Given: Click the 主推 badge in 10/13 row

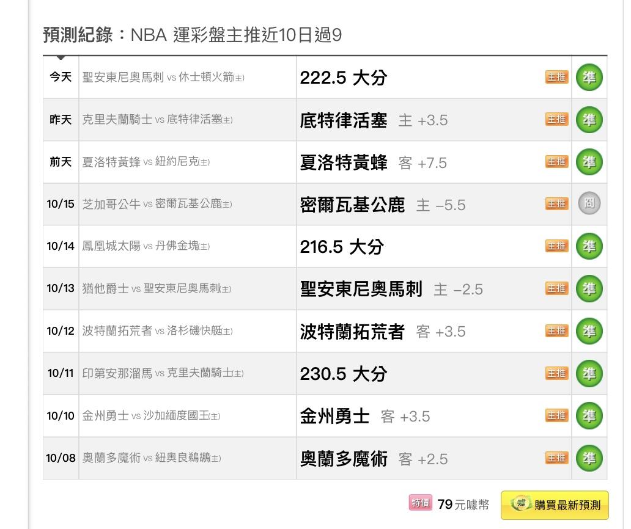Looking at the screenshot, I should coord(557,288).
